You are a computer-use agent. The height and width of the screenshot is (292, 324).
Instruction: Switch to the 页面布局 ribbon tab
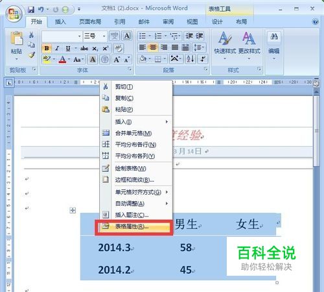[90, 21]
